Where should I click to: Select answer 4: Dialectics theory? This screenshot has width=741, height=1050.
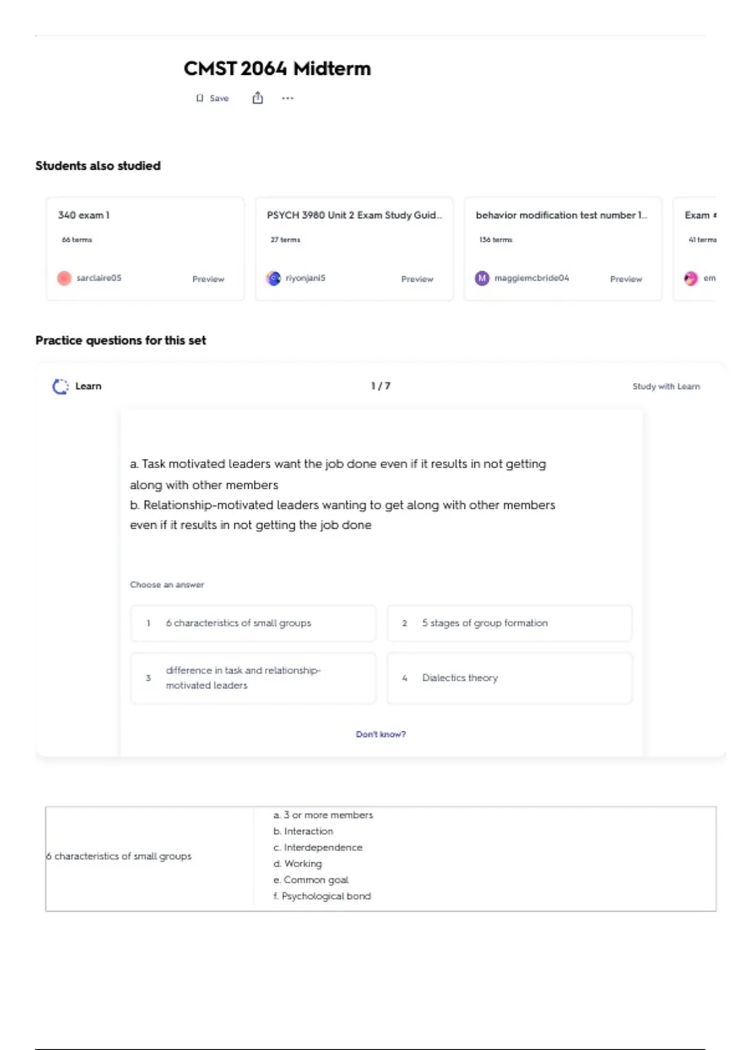509,678
